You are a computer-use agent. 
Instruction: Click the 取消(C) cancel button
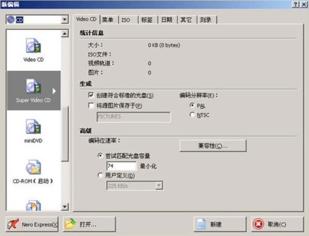277,224
